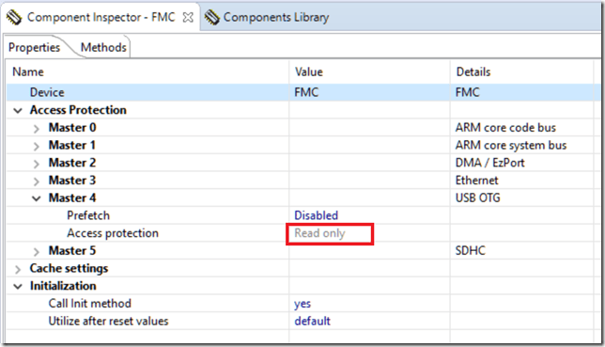The image size is (605, 347).
Task: Select the Master 2 label
Action: point(72,163)
